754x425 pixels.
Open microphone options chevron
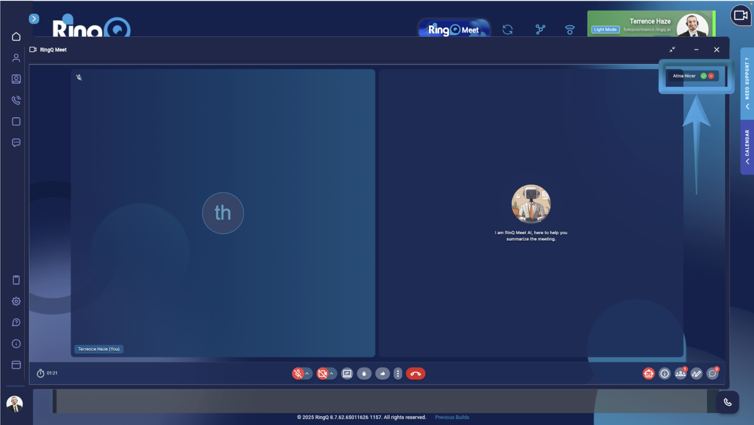(307, 374)
